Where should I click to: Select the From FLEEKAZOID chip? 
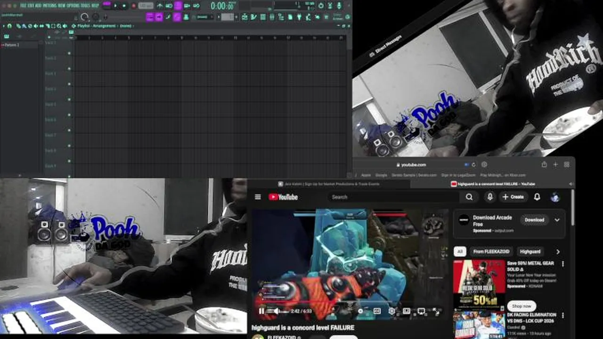click(x=491, y=251)
